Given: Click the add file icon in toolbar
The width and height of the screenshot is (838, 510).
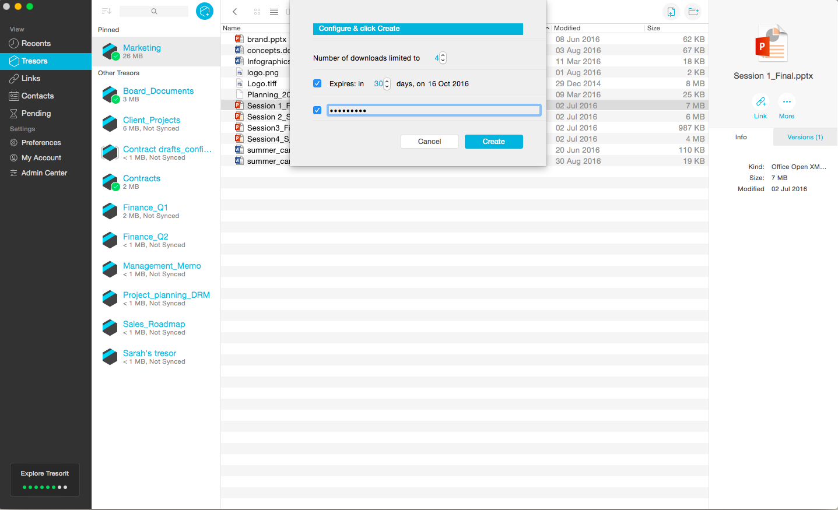Looking at the screenshot, I should point(671,12).
